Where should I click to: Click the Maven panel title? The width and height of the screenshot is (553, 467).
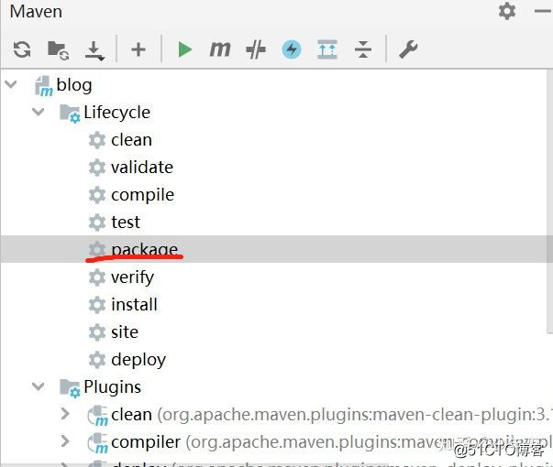36,11
